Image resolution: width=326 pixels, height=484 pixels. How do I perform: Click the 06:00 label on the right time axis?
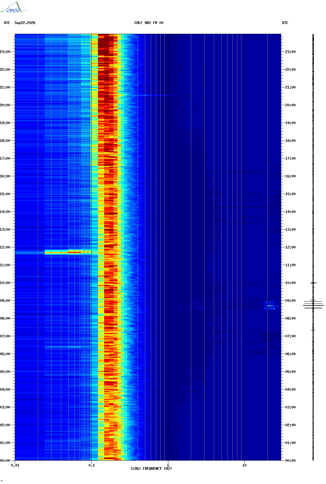pyautogui.click(x=291, y=354)
